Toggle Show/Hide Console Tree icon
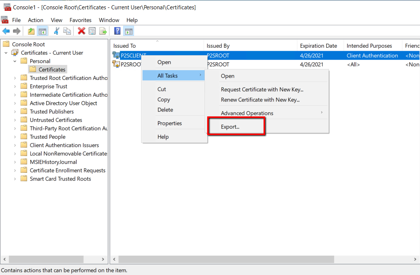 (42, 31)
